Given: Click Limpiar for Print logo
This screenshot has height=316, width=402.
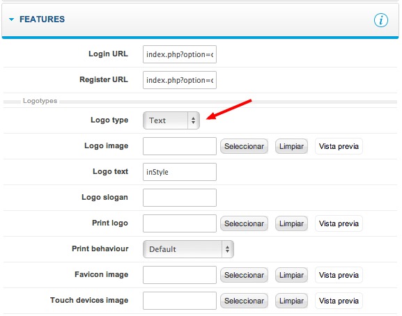Looking at the screenshot, I should tap(291, 223).
